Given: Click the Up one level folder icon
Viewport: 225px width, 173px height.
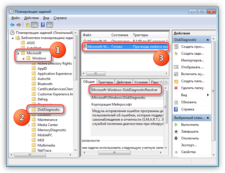Looking at the screenshot, I should tap(27, 25).
